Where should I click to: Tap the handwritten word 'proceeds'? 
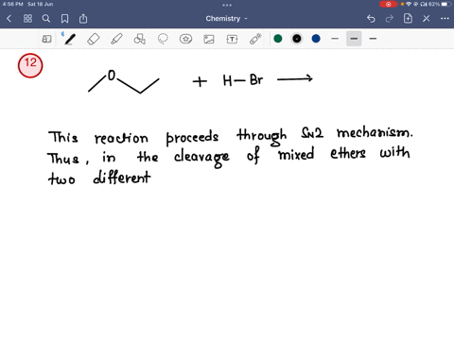point(192,137)
